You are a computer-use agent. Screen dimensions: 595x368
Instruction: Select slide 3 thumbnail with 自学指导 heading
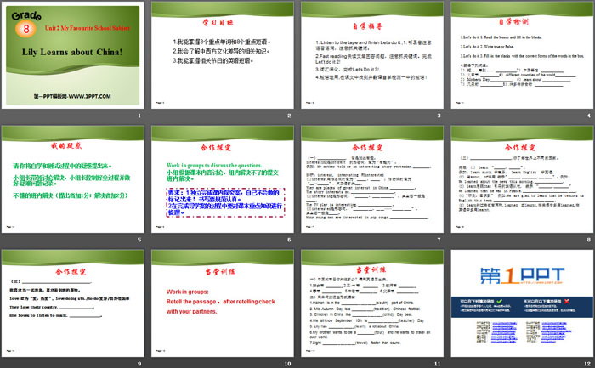tap(372, 55)
